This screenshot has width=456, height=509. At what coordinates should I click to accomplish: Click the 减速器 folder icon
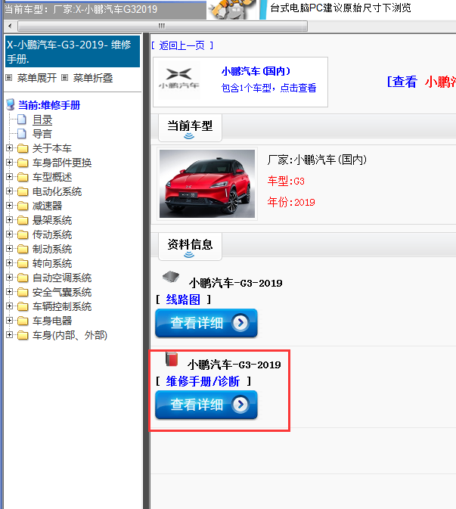coord(23,206)
